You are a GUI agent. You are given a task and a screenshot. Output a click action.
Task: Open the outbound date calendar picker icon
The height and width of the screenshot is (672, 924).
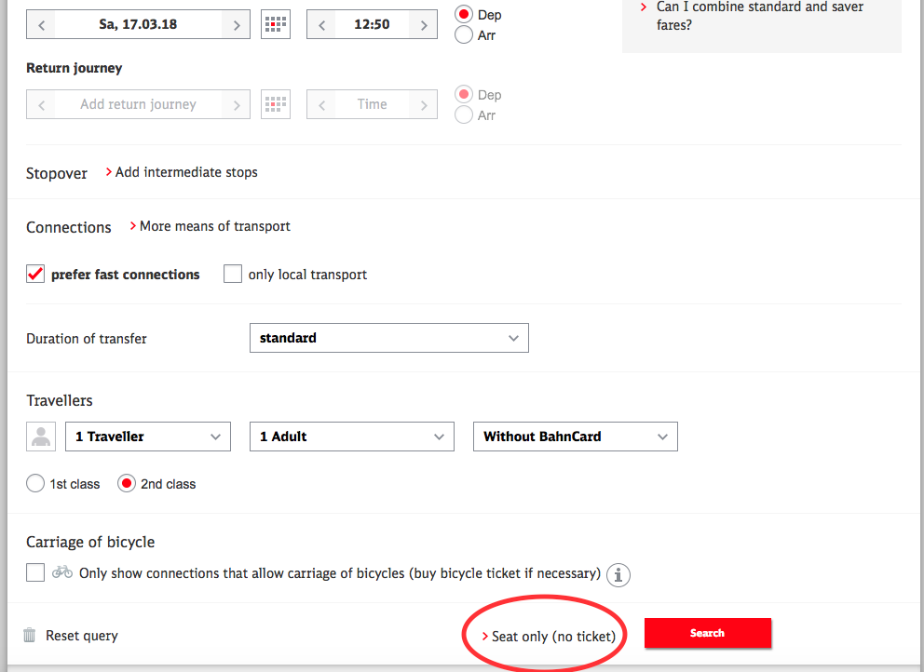(x=273, y=25)
